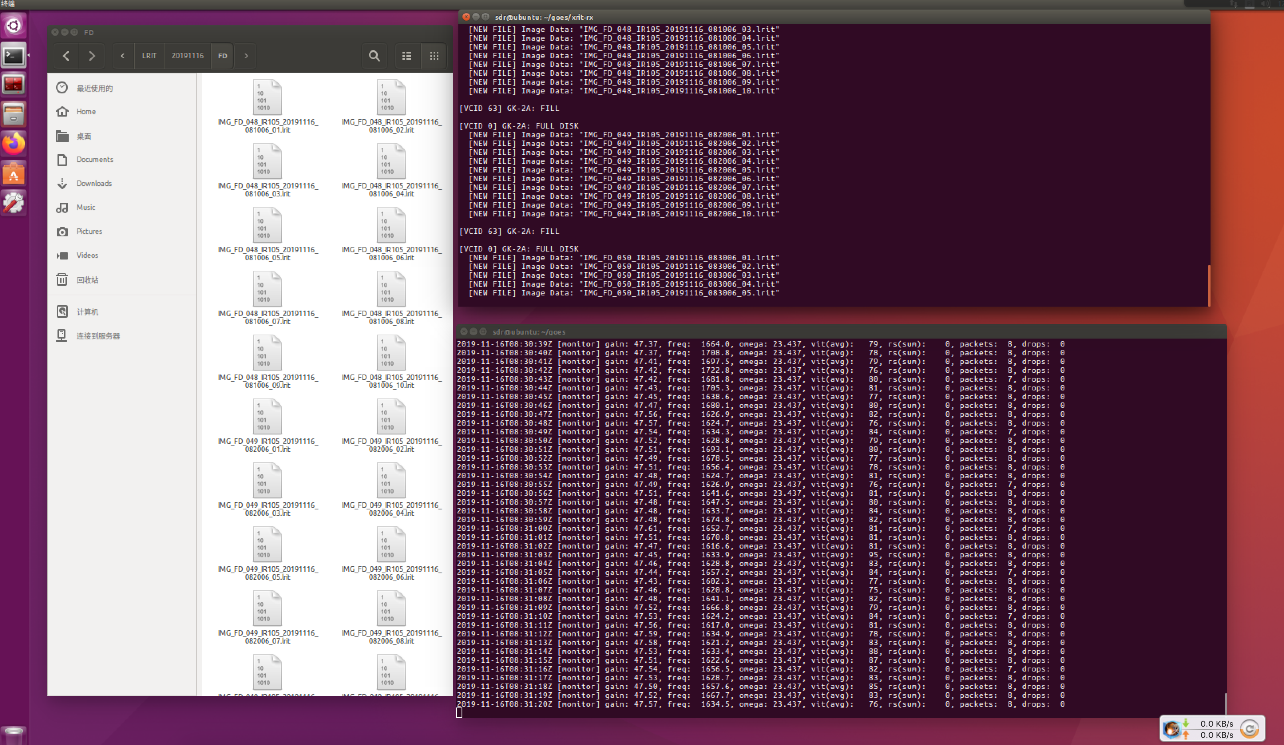Switch to grid icon view
The height and width of the screenshot is (745, 1284).
point(434,56)
